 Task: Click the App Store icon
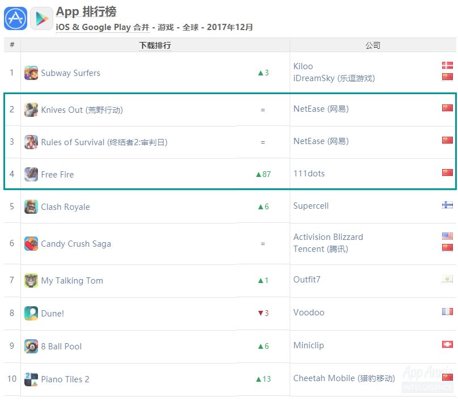15,18
